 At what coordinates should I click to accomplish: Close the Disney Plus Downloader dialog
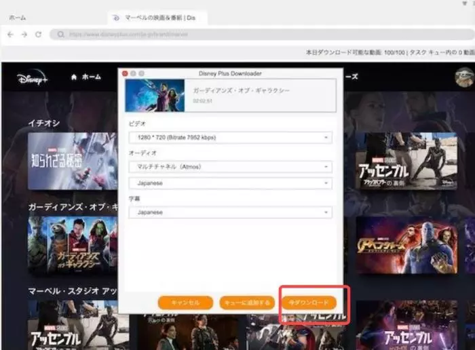tap(125, 73)
